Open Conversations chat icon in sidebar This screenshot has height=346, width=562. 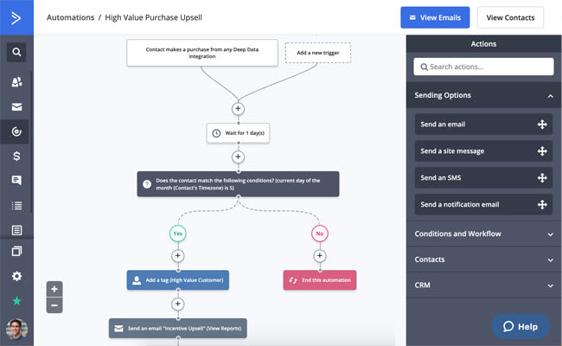(16, 180)
